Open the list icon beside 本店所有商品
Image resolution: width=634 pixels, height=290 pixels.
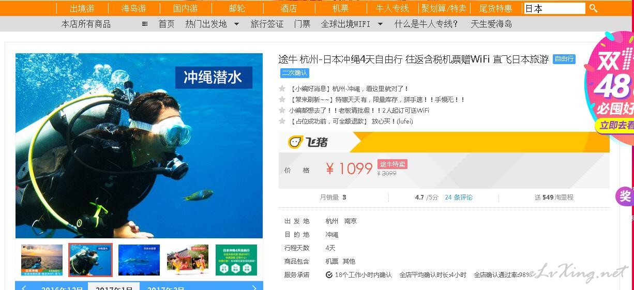145,24
